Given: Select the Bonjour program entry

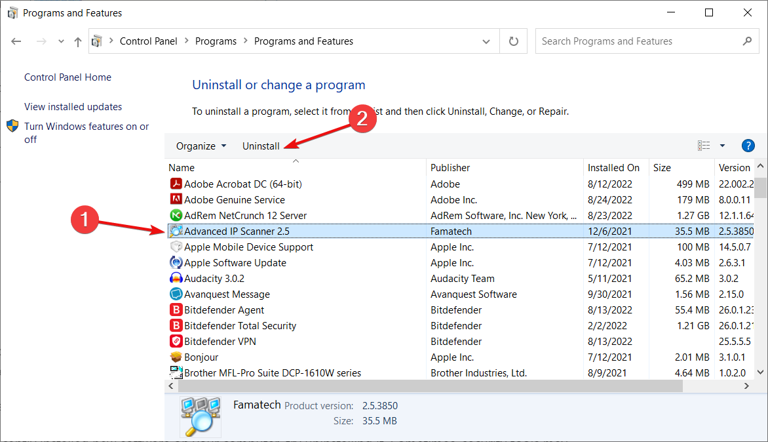Looking at the screenshot, I should pos(461,357).
